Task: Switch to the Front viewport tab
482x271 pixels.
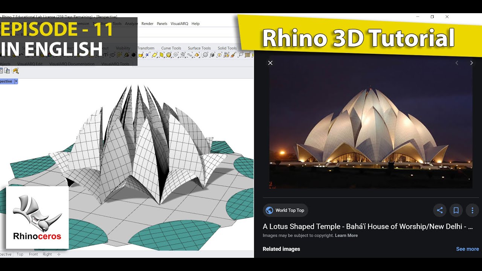Action: [34, 254]
